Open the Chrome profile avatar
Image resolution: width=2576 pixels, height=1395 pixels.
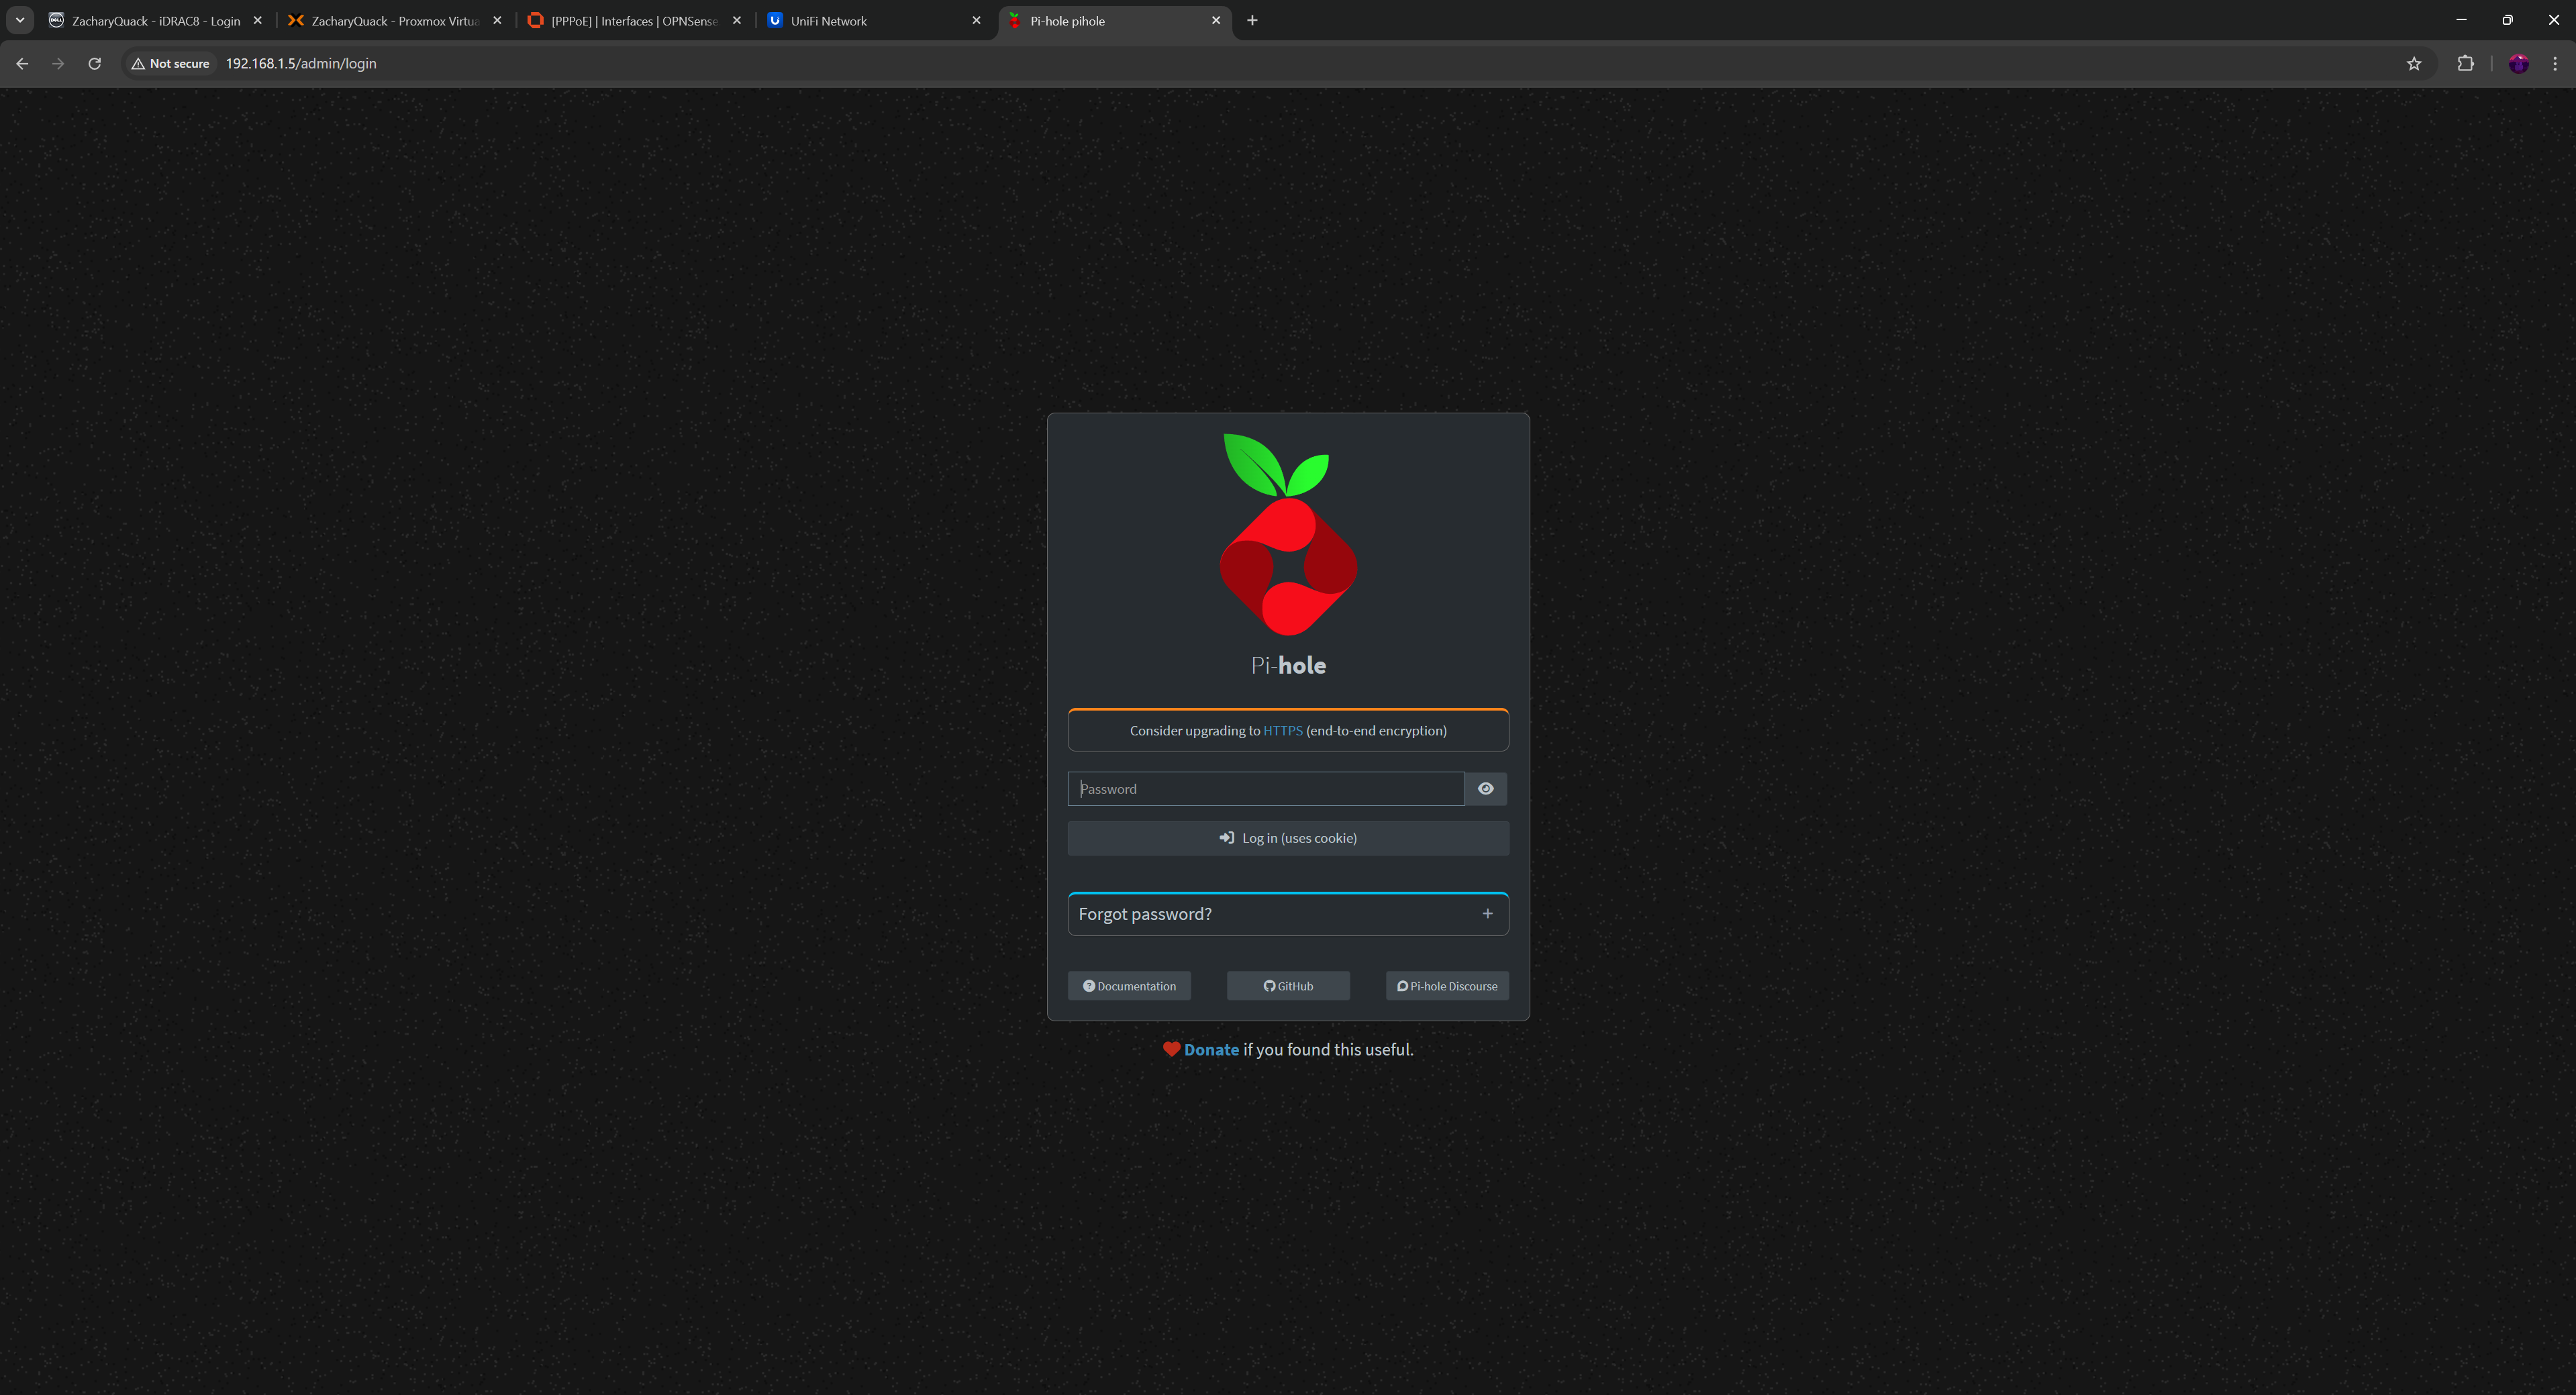click(2518, 64)
